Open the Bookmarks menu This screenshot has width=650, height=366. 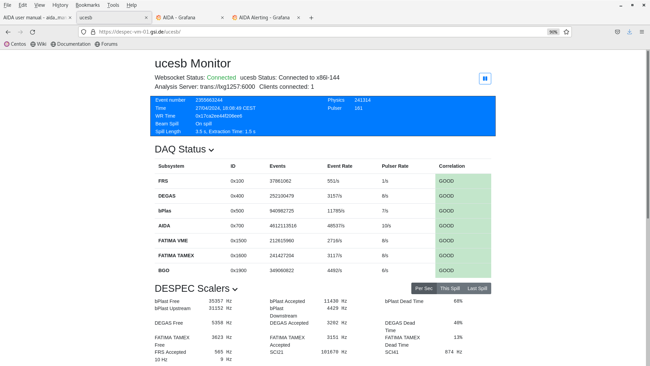(87, 5)
